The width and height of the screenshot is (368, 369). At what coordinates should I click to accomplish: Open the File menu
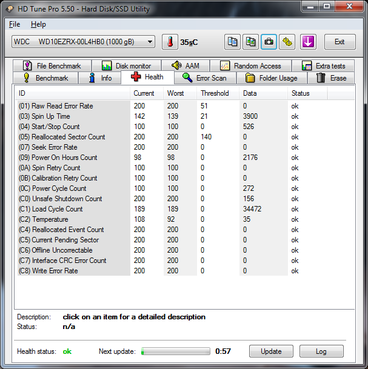(x=15, y=24)
